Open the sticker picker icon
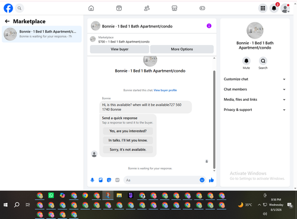The width and height of the screenshot is (297, 219). pyautogui.click(x=109, y=180)
